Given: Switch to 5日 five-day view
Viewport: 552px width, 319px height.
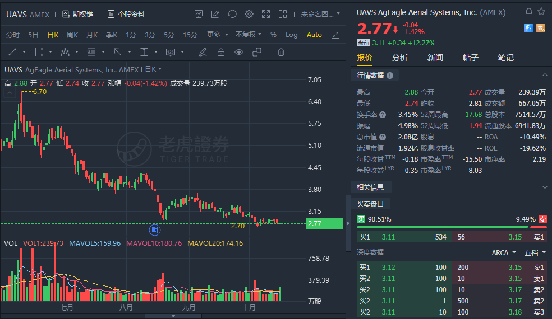Looking at the screenshot, I should 33,35.
